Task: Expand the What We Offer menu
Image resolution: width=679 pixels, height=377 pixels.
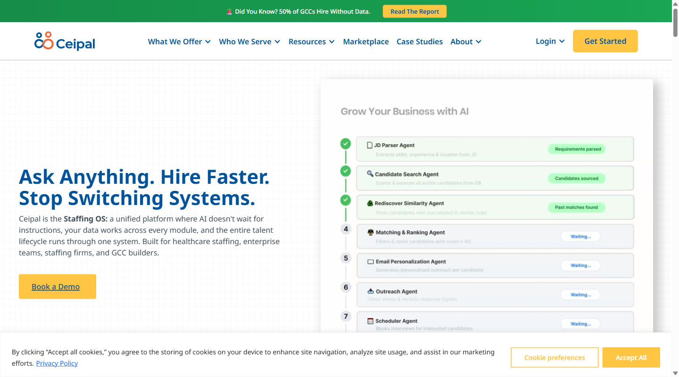Action: click(179, 41)
